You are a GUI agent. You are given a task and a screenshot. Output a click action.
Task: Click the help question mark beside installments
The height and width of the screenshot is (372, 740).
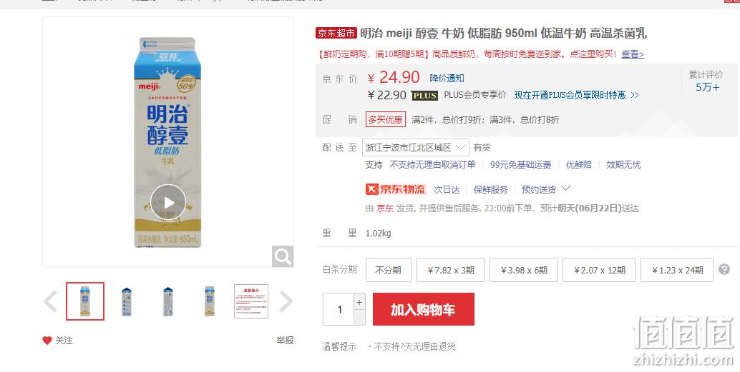(x=724, y=269)
